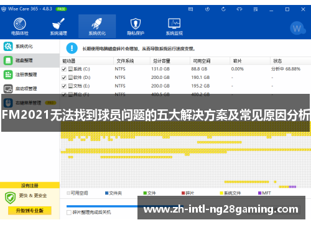Click the 190.1 GB free space cell
Viewport: 311px width, 225px height.
200,78
